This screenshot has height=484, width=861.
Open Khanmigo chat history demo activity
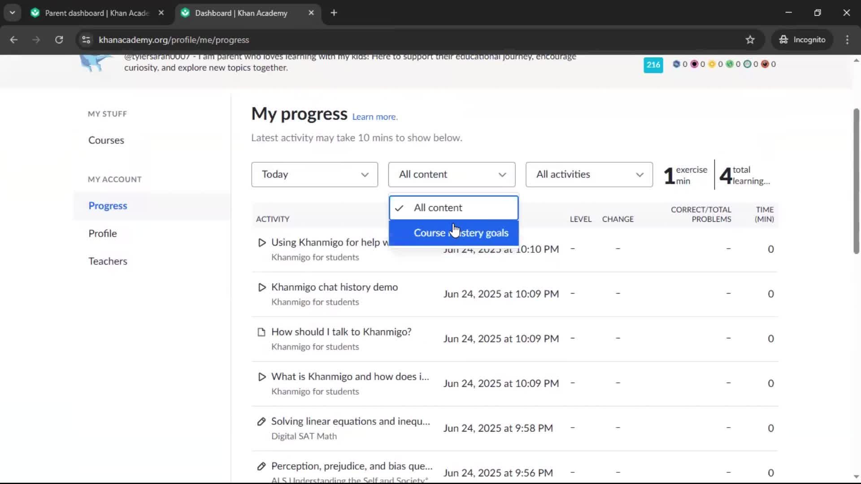[335, 287]
